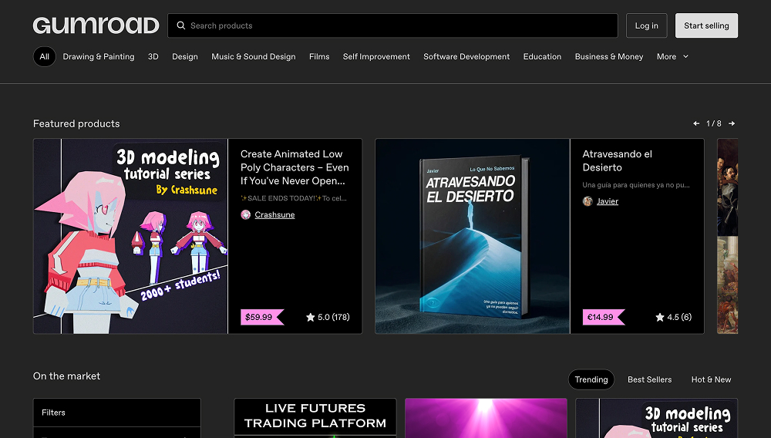Select the Trending tab
The width and height of the screenshot is (771, 438).
591,379
